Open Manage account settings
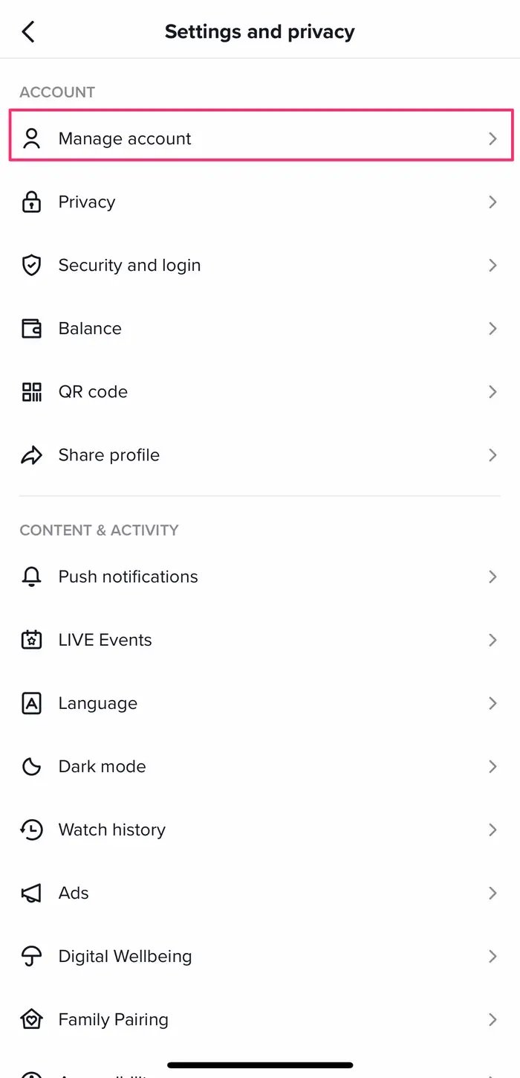 260,138
